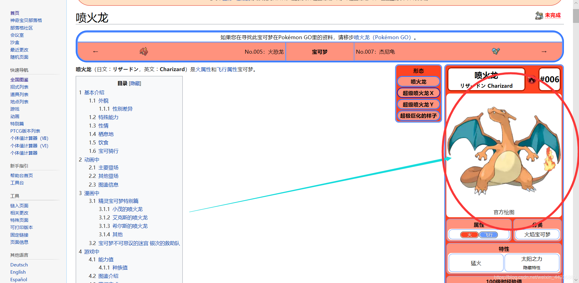The height and width of the screenshot is (283, 579).
Task: Click the 飞行 type badge
Action: tap(489, 235)
